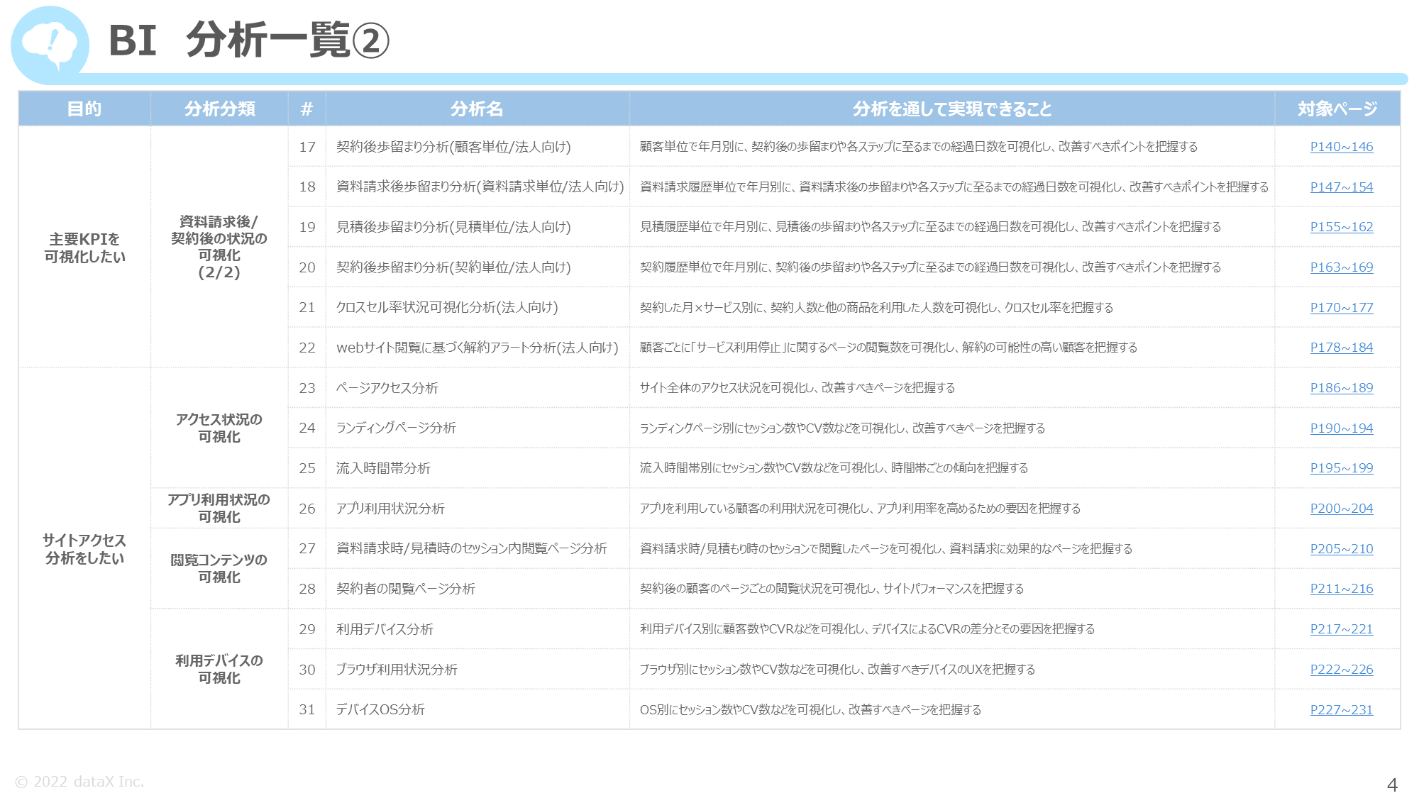Image resolution: width=1419 pixels, height=798 pixels.
Task: Select the 対象ページ column header
Action: (1337, 109)
